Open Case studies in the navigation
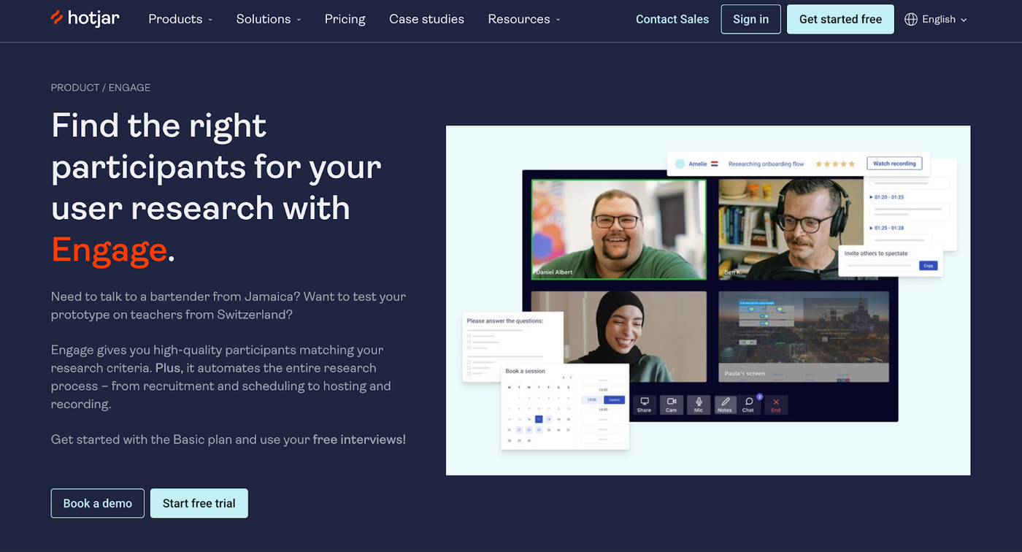Viewport: 1022px width, 552px height. coord(426,19)
